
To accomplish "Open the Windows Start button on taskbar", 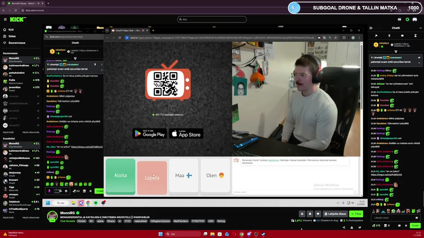I will [160, 234].
